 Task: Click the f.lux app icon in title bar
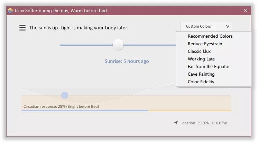(x=10, y=11)
